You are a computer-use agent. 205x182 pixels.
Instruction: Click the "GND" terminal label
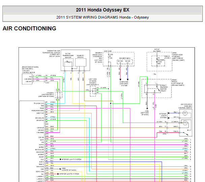click(x=42, y=169)
